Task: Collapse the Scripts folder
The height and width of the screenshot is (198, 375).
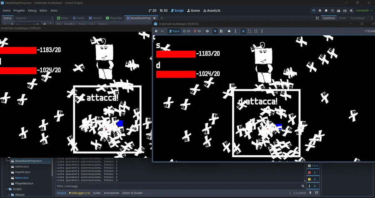Action: pyautogui.click(x=7, y=189)
